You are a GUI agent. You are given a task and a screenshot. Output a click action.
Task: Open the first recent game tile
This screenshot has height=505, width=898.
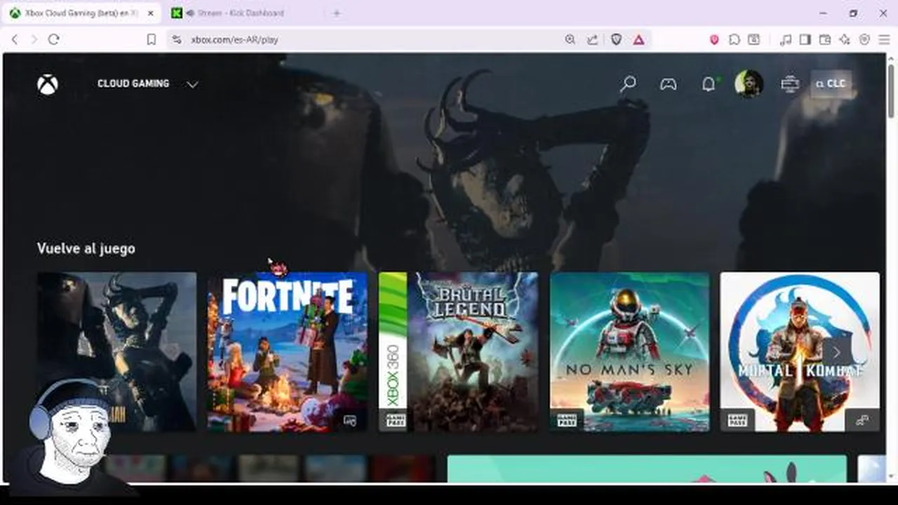coord(116,351)
